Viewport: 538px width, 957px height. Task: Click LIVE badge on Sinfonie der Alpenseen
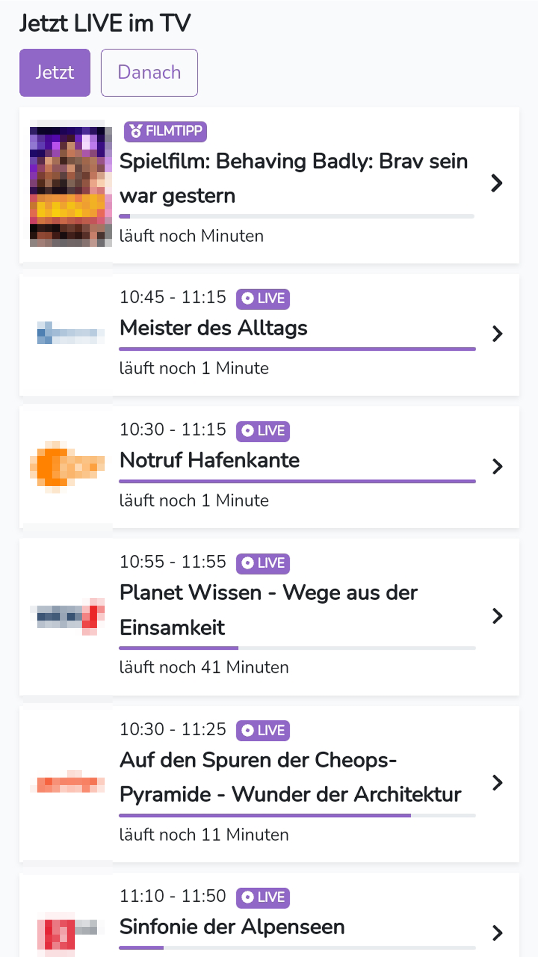click(263, 898)
